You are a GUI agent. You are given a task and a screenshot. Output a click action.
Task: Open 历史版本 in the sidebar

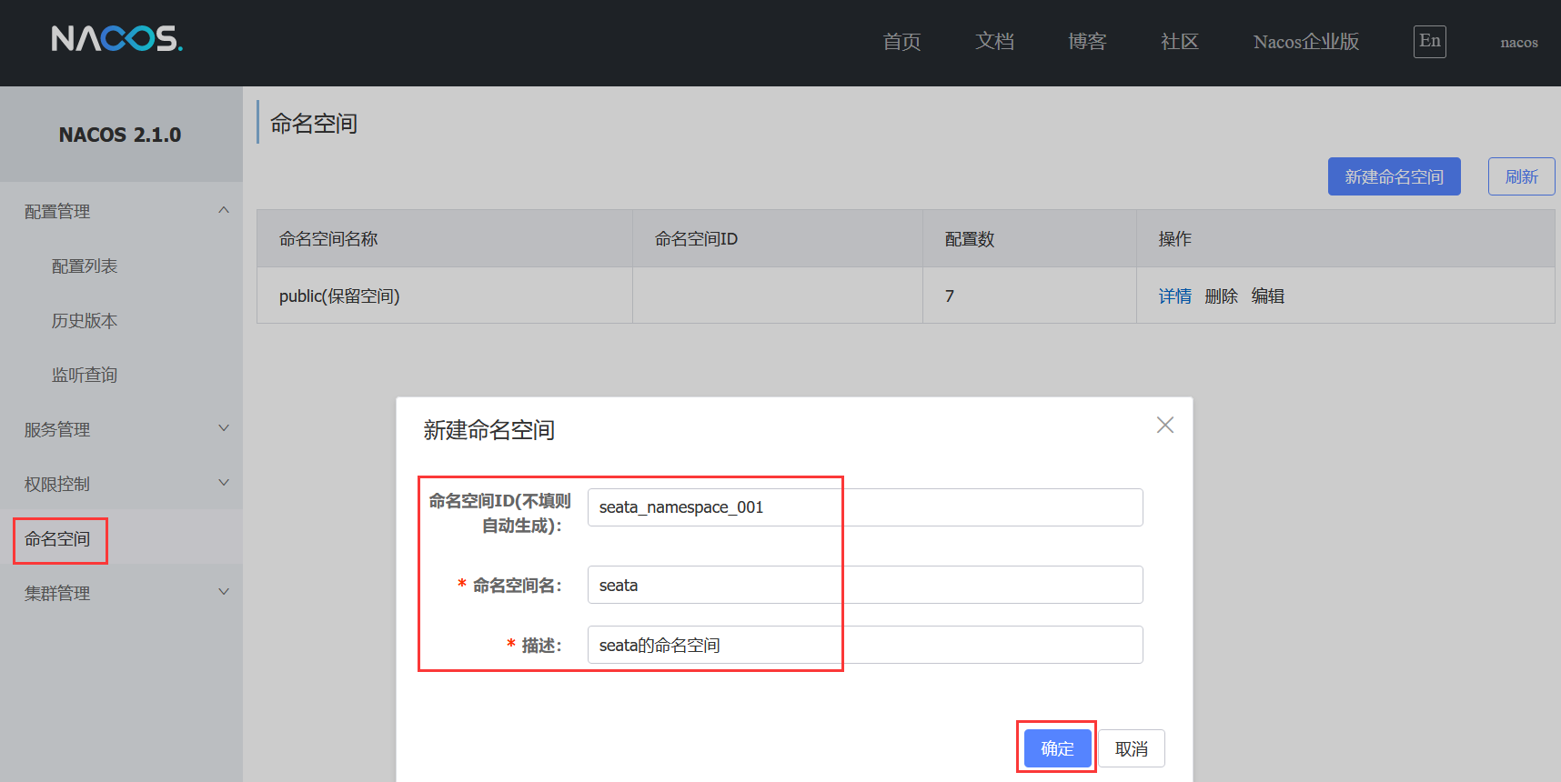(x=85, y=321)
